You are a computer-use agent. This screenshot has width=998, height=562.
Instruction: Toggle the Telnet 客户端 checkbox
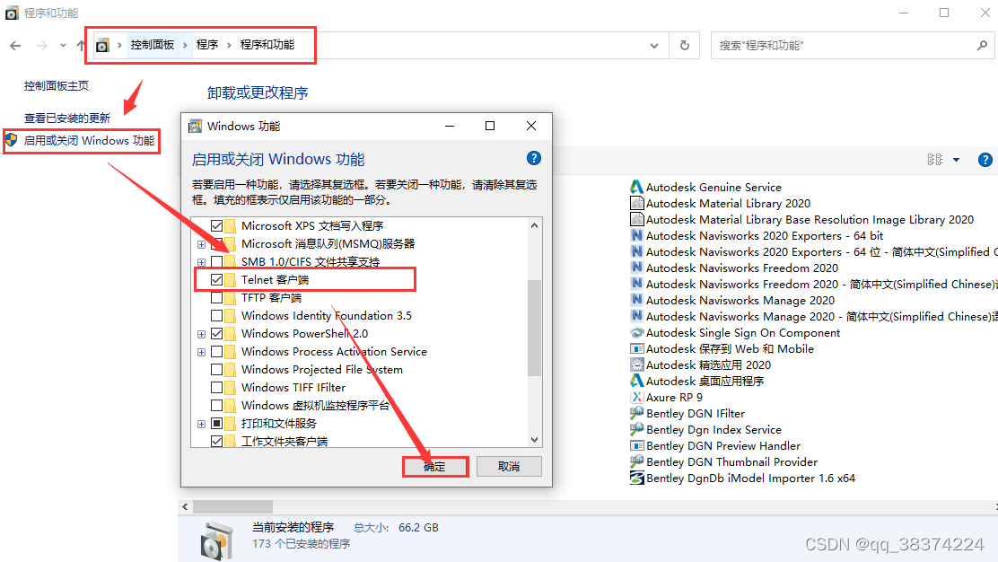click(x=216, y=279)
